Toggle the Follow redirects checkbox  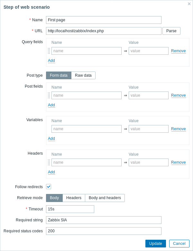click(x=49, y=187)
